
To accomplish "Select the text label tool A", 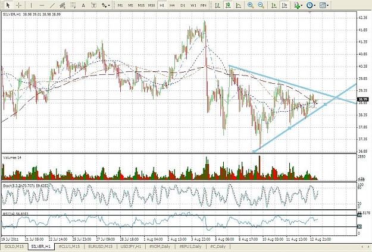I will [83, 5].
